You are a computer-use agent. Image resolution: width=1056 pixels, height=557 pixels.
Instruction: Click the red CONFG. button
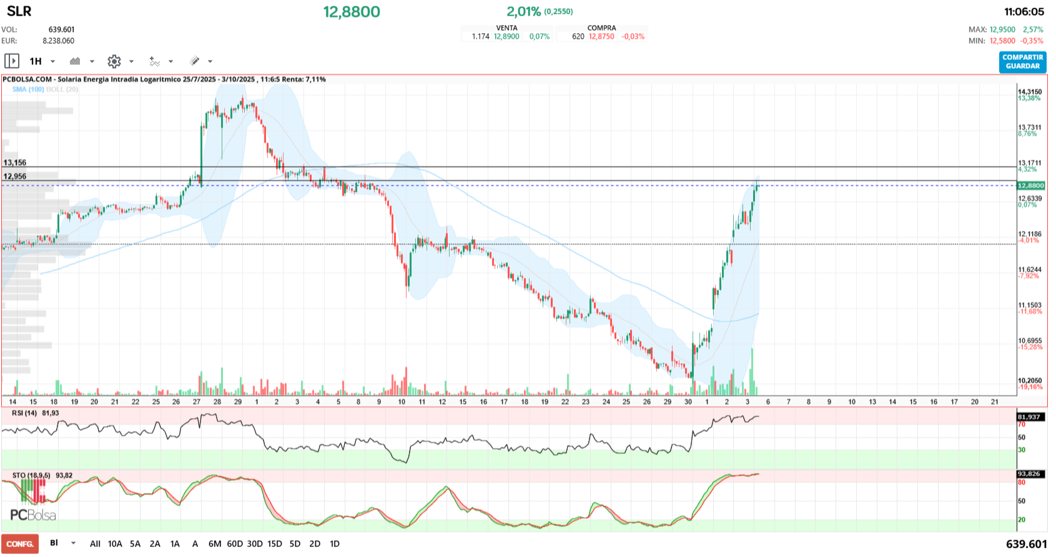[x=20, y=544]
